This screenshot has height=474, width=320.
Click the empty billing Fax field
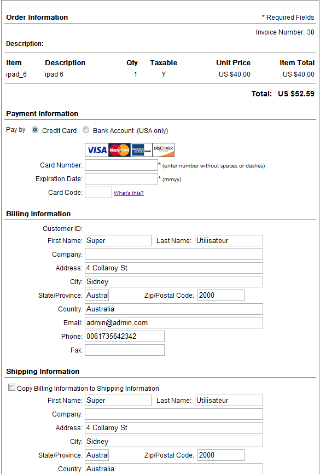point(125,350)
